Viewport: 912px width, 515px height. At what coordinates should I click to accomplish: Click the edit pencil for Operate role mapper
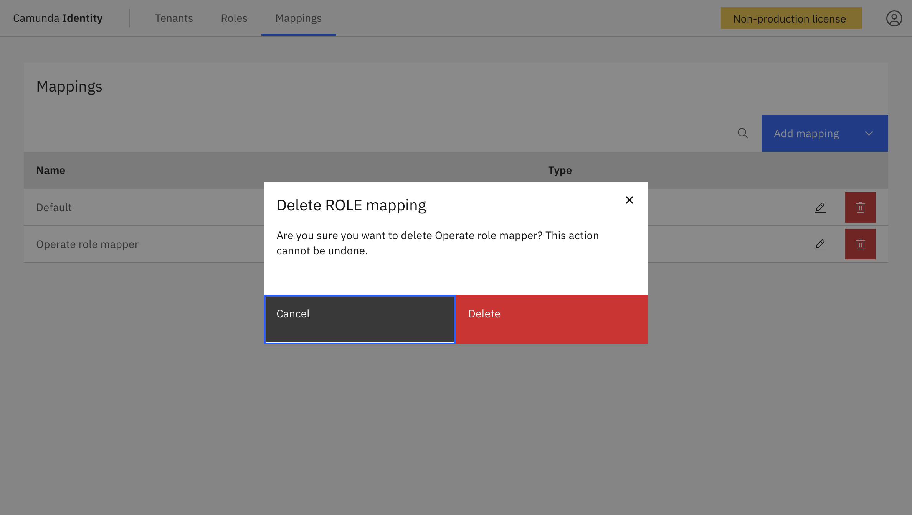[820, 244]
